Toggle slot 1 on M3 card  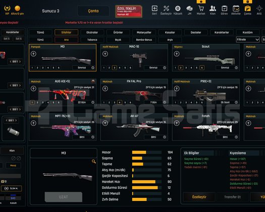[32, 68]
